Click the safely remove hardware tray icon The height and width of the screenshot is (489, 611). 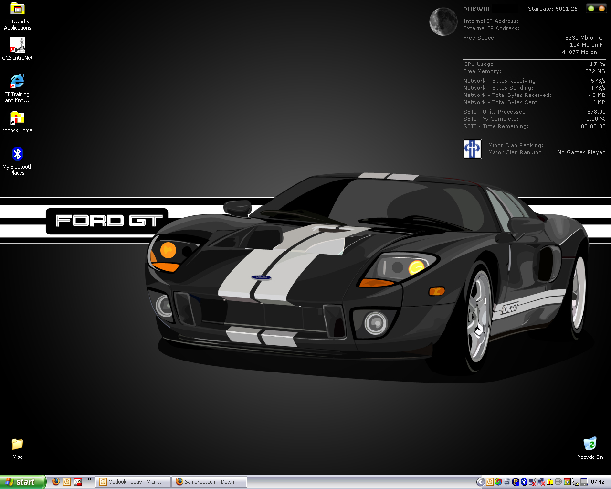[x=576, y=482]
